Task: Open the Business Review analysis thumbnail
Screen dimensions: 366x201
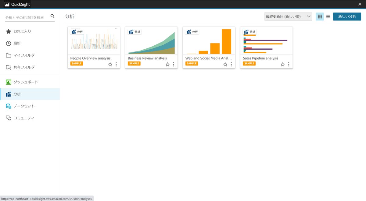Action: click(151, 41)
